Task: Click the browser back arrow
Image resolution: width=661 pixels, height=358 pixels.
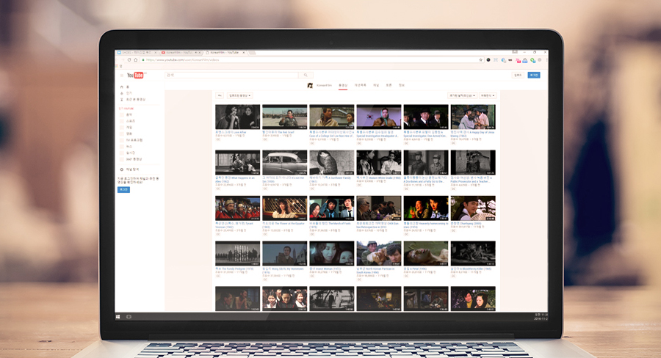Action: pos(118,60)
